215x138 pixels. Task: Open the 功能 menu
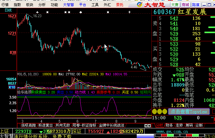pos(54,5)
